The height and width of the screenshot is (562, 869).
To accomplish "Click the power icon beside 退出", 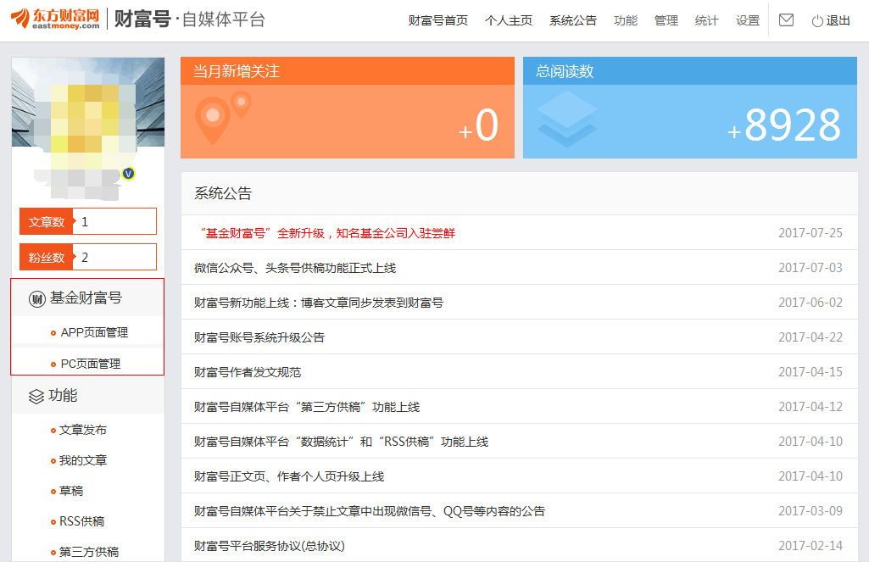I will pos(817,21).
